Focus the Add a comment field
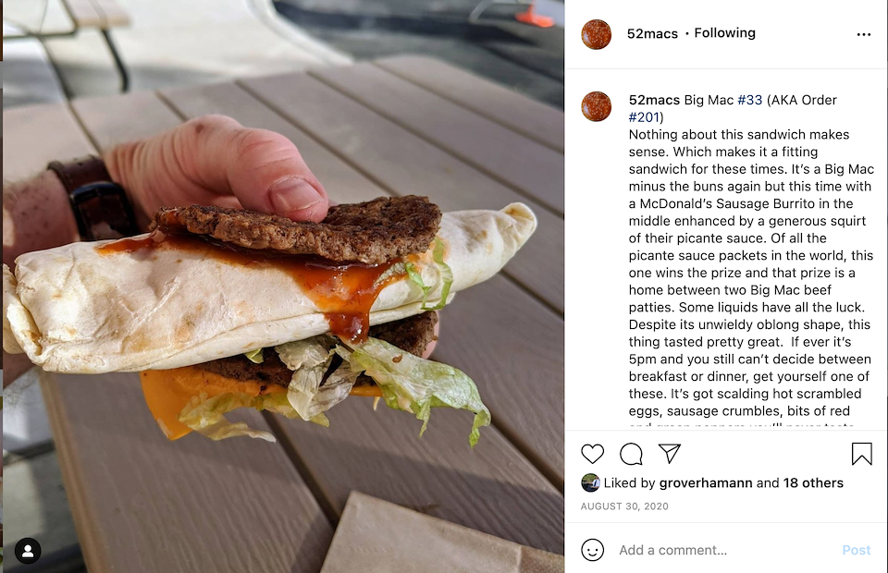Screen dimensions: 888x573 point(725,550)
